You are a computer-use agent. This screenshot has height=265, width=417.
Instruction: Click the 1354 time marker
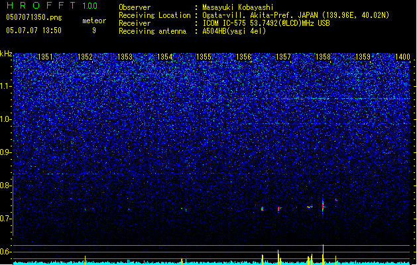pos(164,57)
